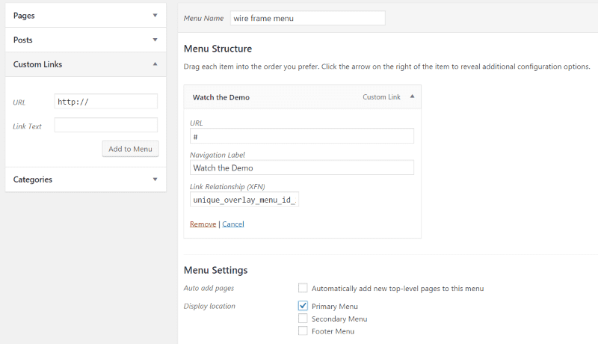The height and width of the screenshot is (344, 598).
Task: Collapse the Custom Links panel arrow
Action: point(155,64)
